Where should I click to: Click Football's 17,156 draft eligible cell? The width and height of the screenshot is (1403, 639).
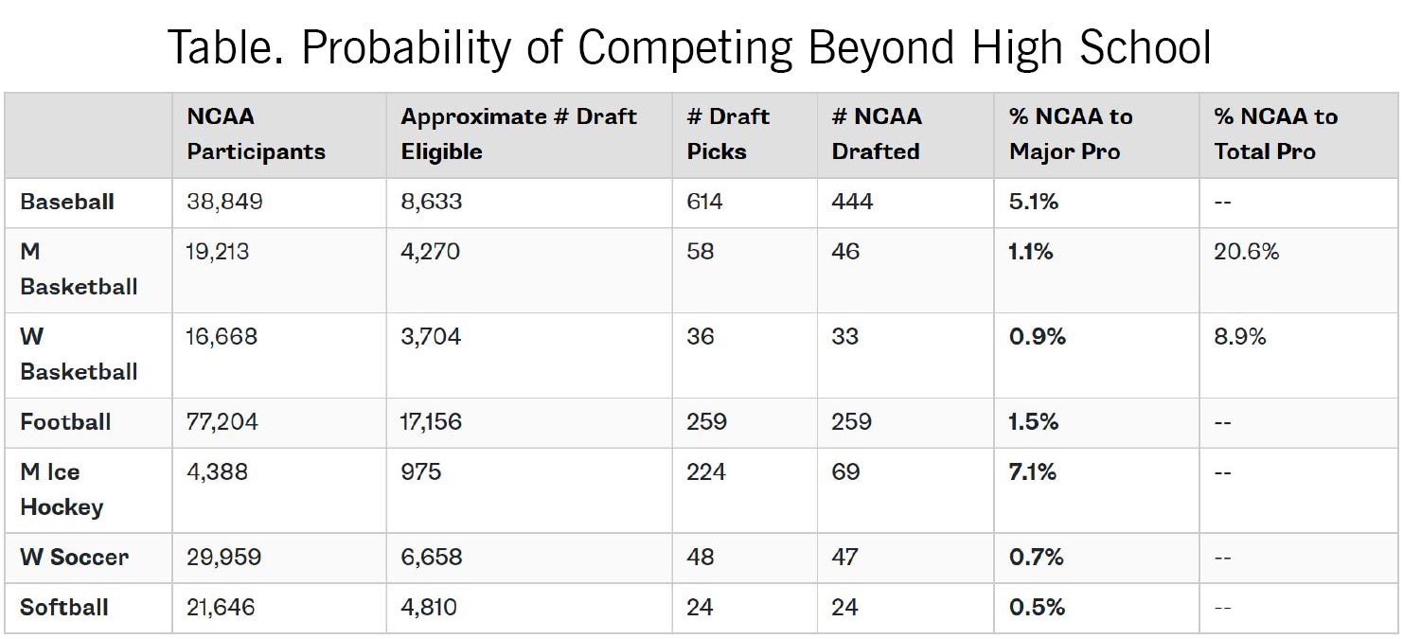[431, 422]
